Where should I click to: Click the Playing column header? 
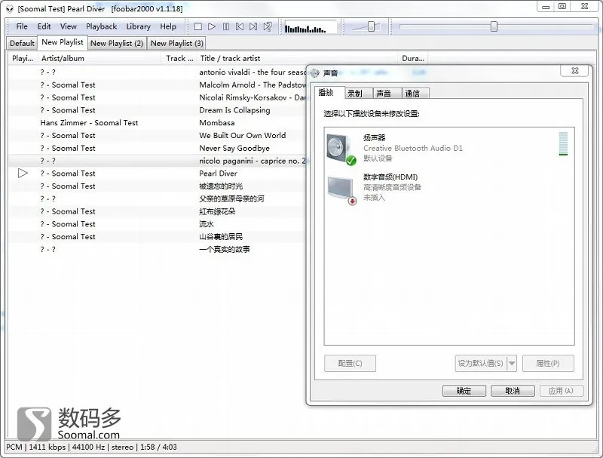click(23, 59)
